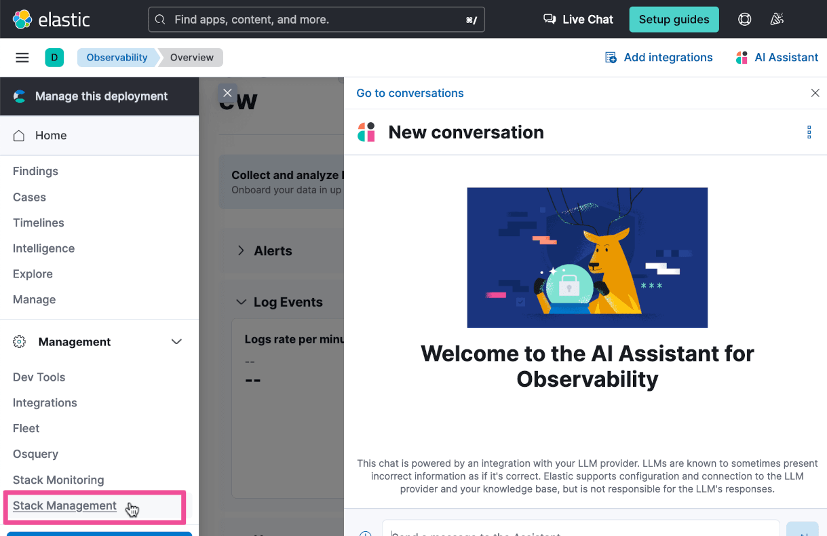Close the AI Assistant flyout
Viewport: 827px width, 536px height.
click(x=815, y=93)
